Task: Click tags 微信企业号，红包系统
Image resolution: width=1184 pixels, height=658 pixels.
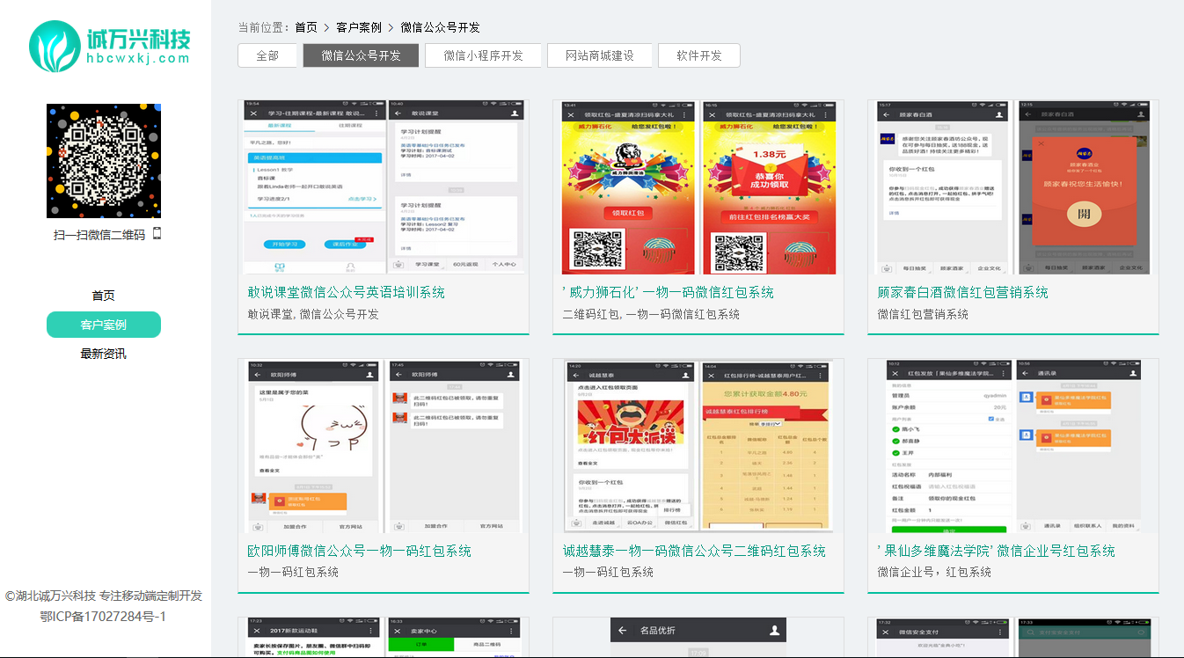Action: pyautogui.click(x=934, y=572)
